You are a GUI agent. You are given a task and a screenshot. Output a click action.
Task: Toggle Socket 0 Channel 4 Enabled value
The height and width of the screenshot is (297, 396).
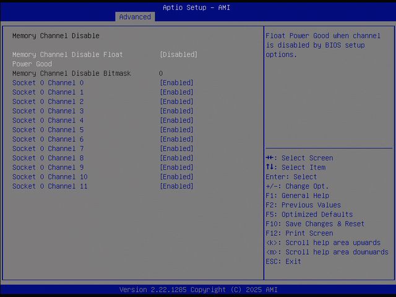click(176, 121)
